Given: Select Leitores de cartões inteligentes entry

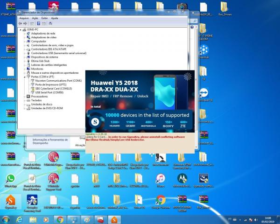Looking at the screenshot, I should (x=49, y=65).
